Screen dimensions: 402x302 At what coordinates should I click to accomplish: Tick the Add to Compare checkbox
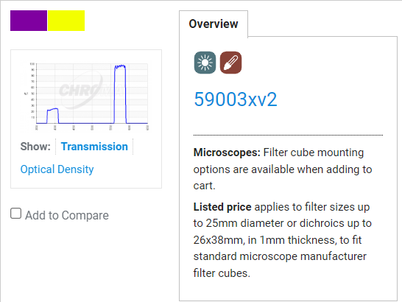16,214
